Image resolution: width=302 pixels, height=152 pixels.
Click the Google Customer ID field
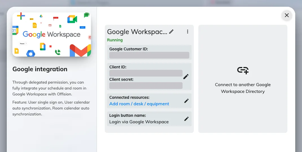[x=149, y=55]
